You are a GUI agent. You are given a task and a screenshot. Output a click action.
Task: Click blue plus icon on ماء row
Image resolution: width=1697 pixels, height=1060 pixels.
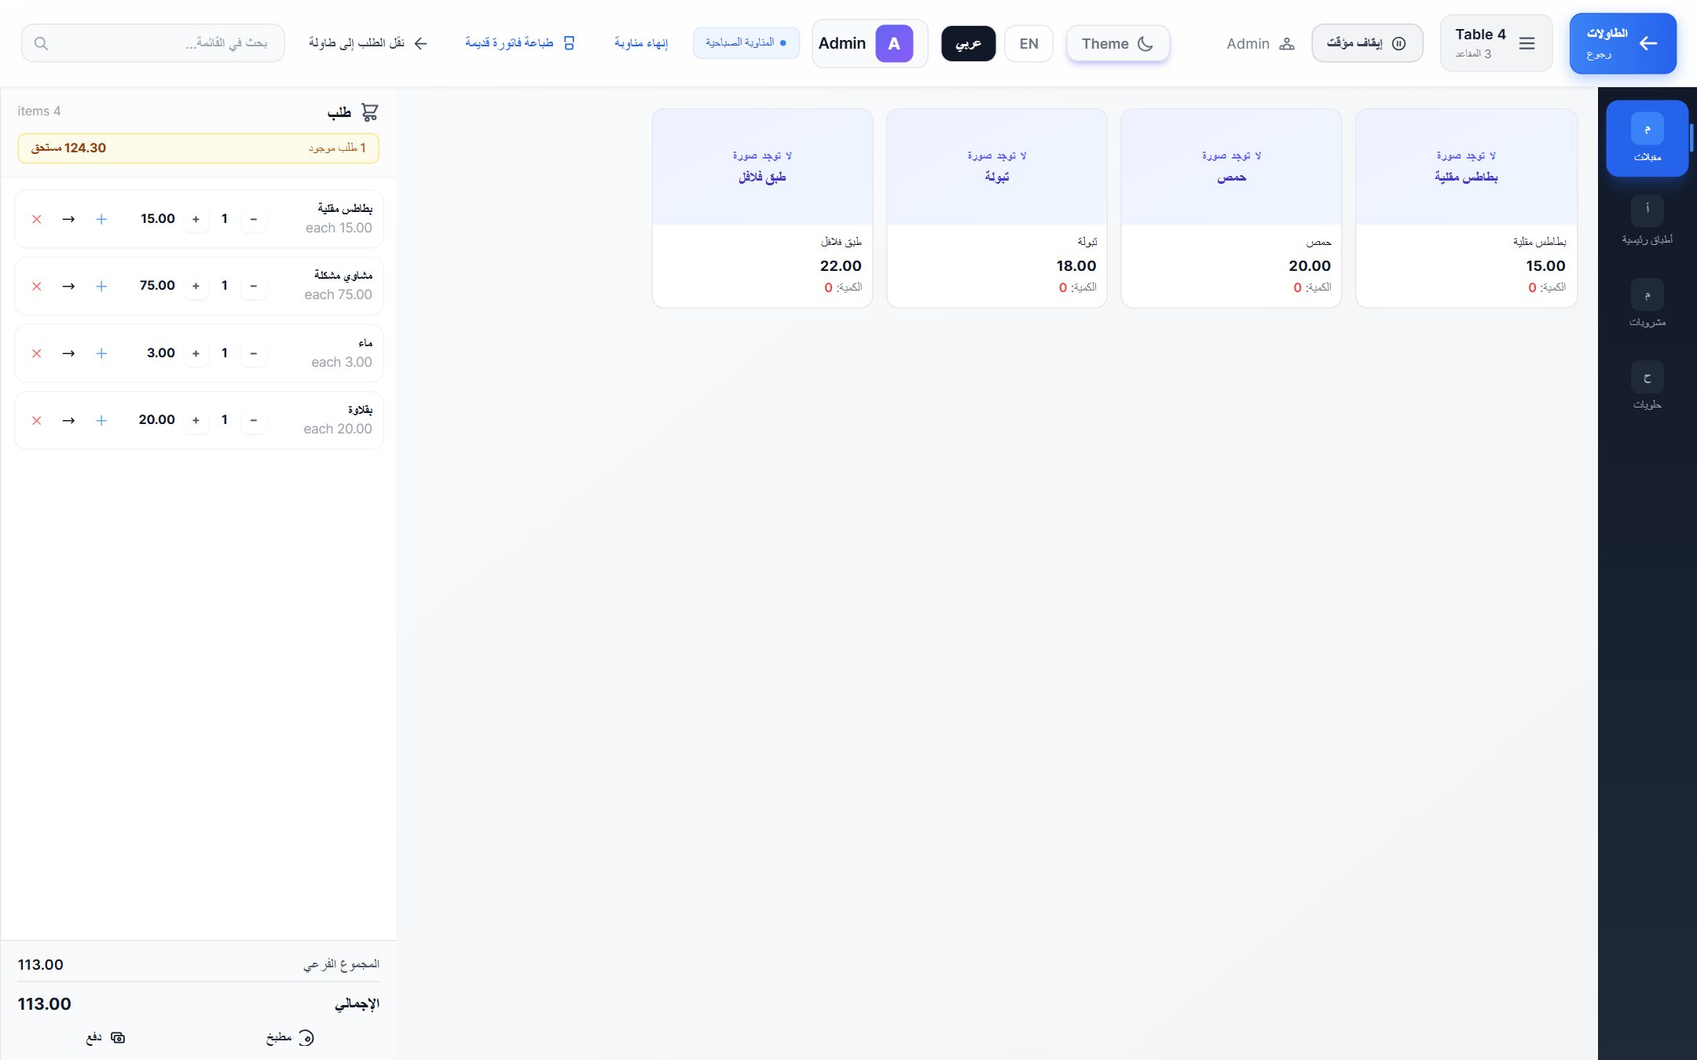(x=101, y=353)
